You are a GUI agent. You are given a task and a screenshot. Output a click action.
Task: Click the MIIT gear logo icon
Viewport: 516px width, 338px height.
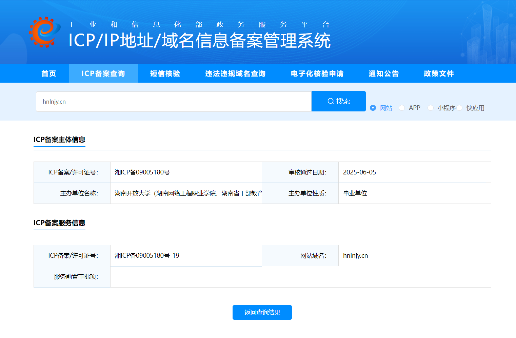[x=45, y=32]
